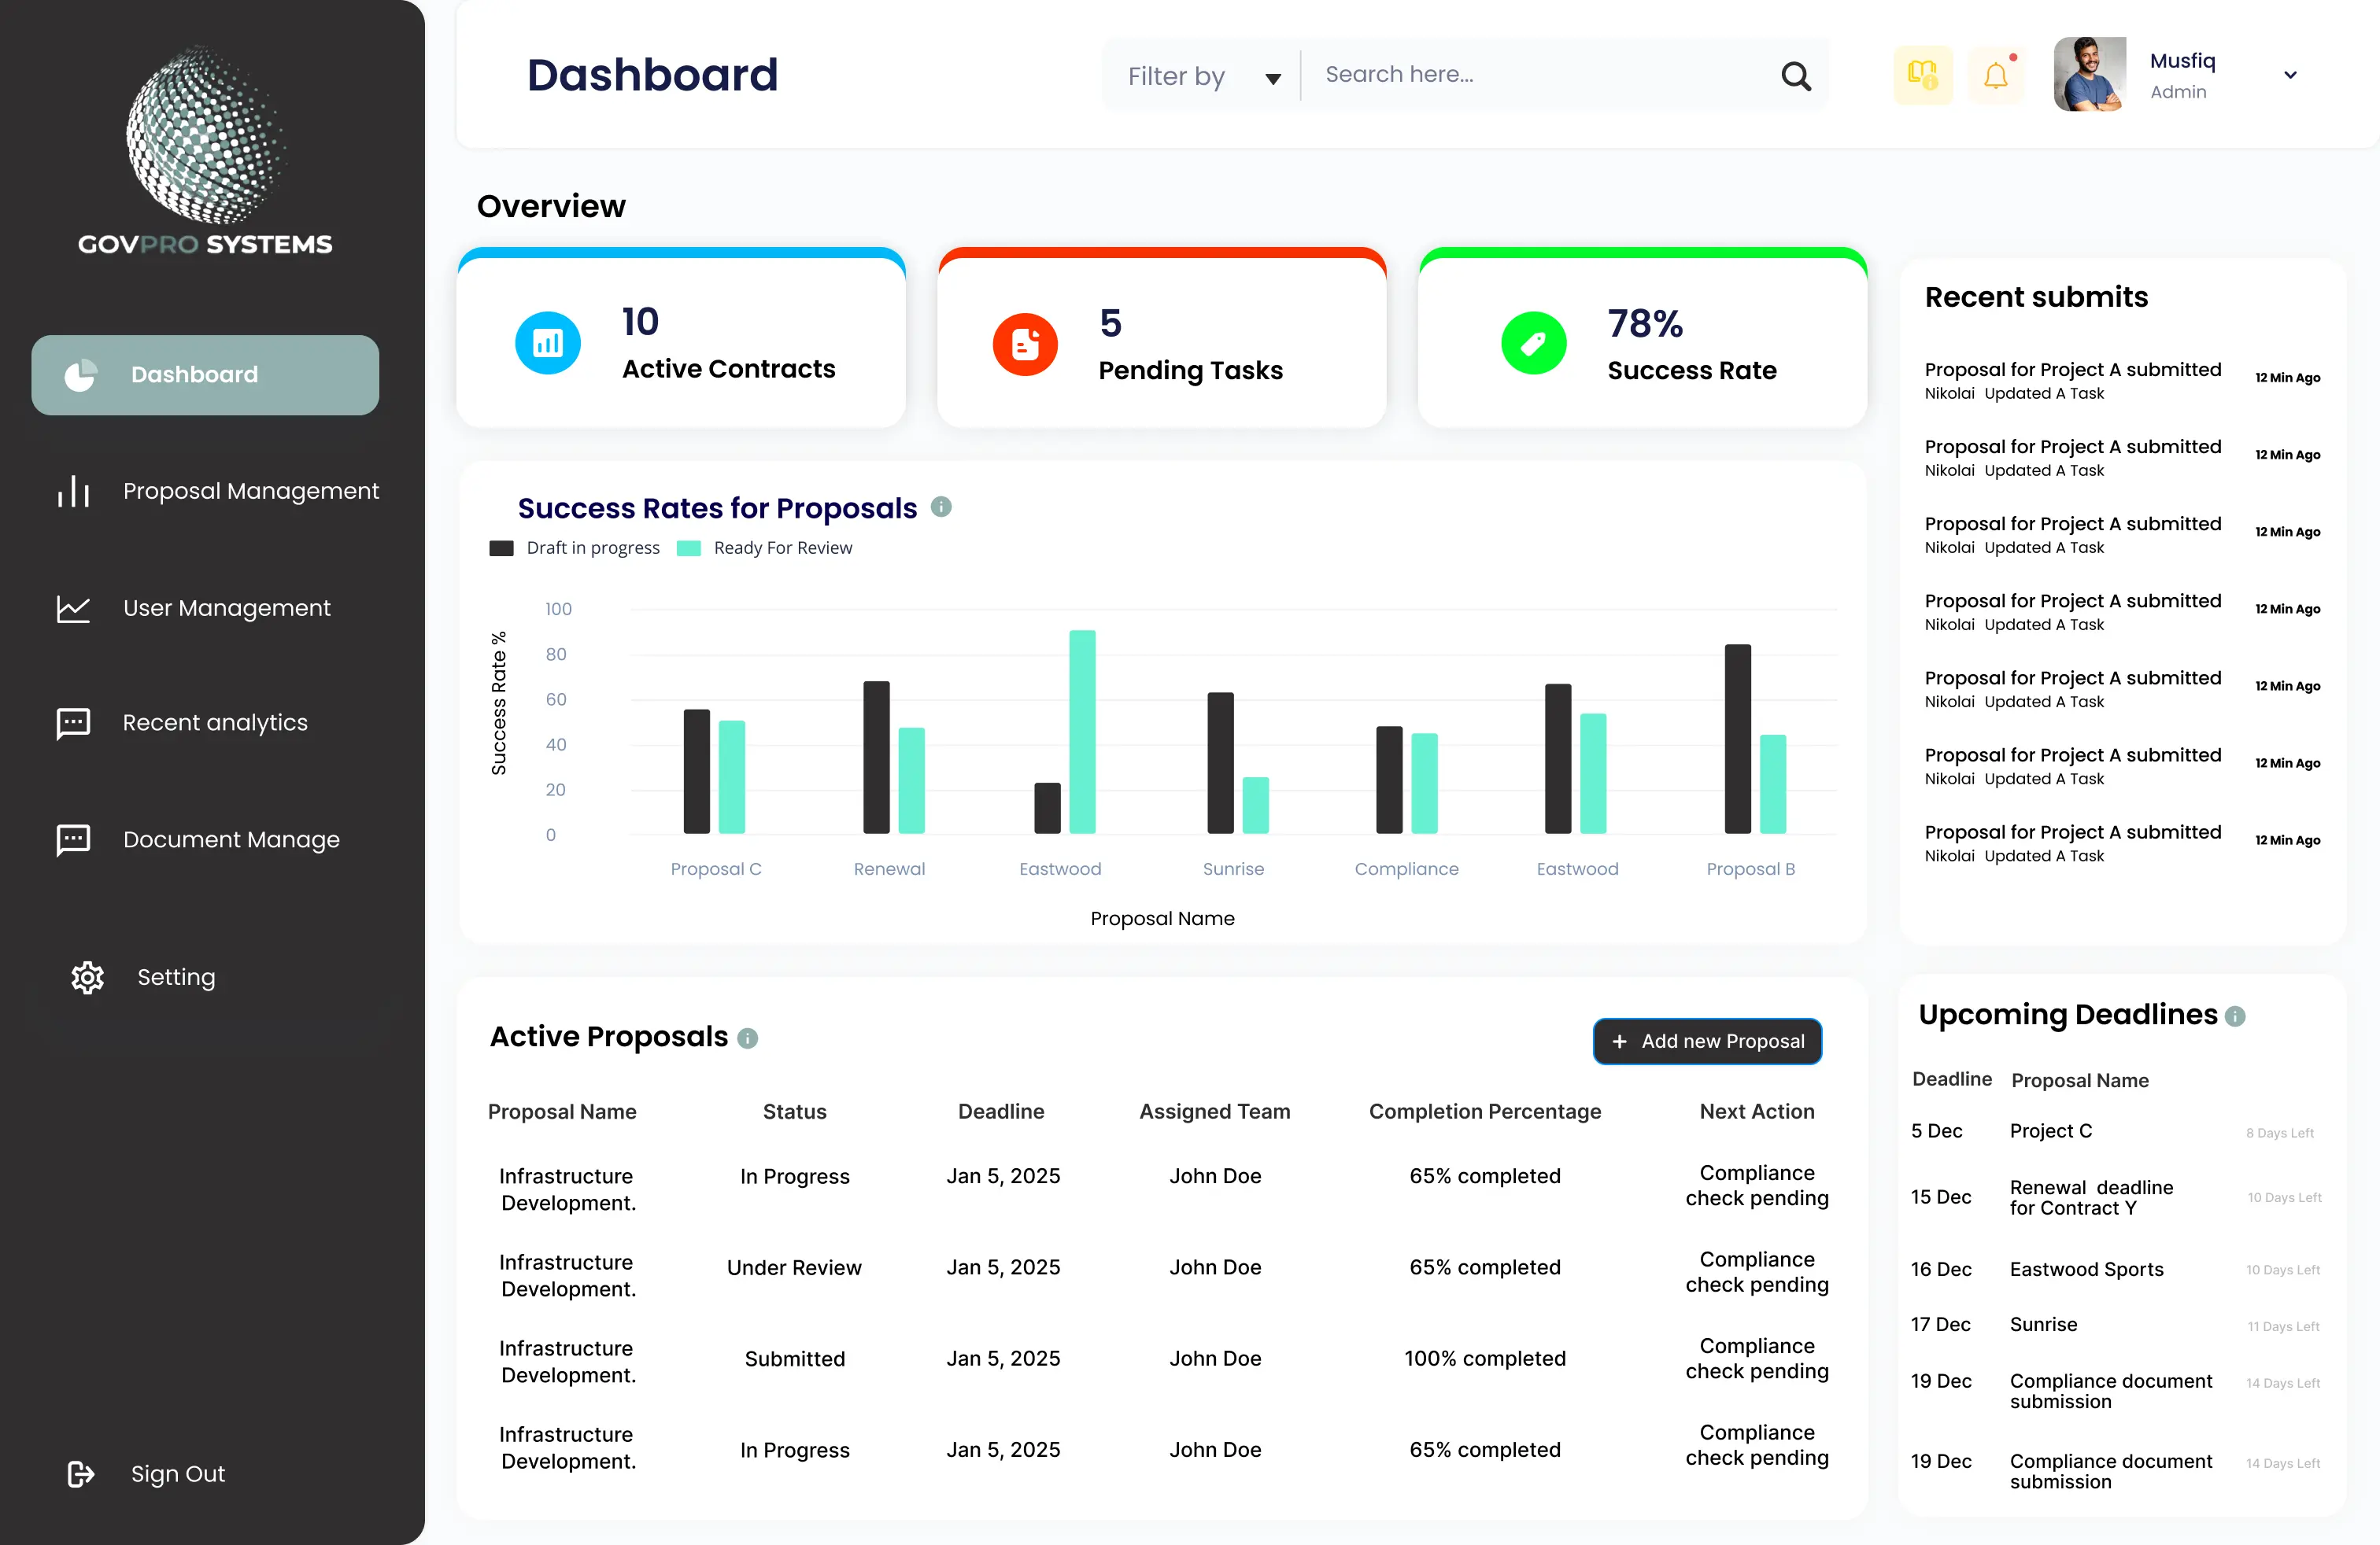
Task: Navigate to Recent analytics
Action: point(182,722)
